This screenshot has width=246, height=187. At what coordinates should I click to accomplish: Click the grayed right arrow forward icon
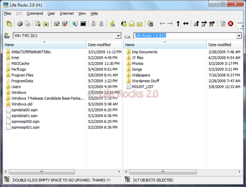click(x=170, y=24)
